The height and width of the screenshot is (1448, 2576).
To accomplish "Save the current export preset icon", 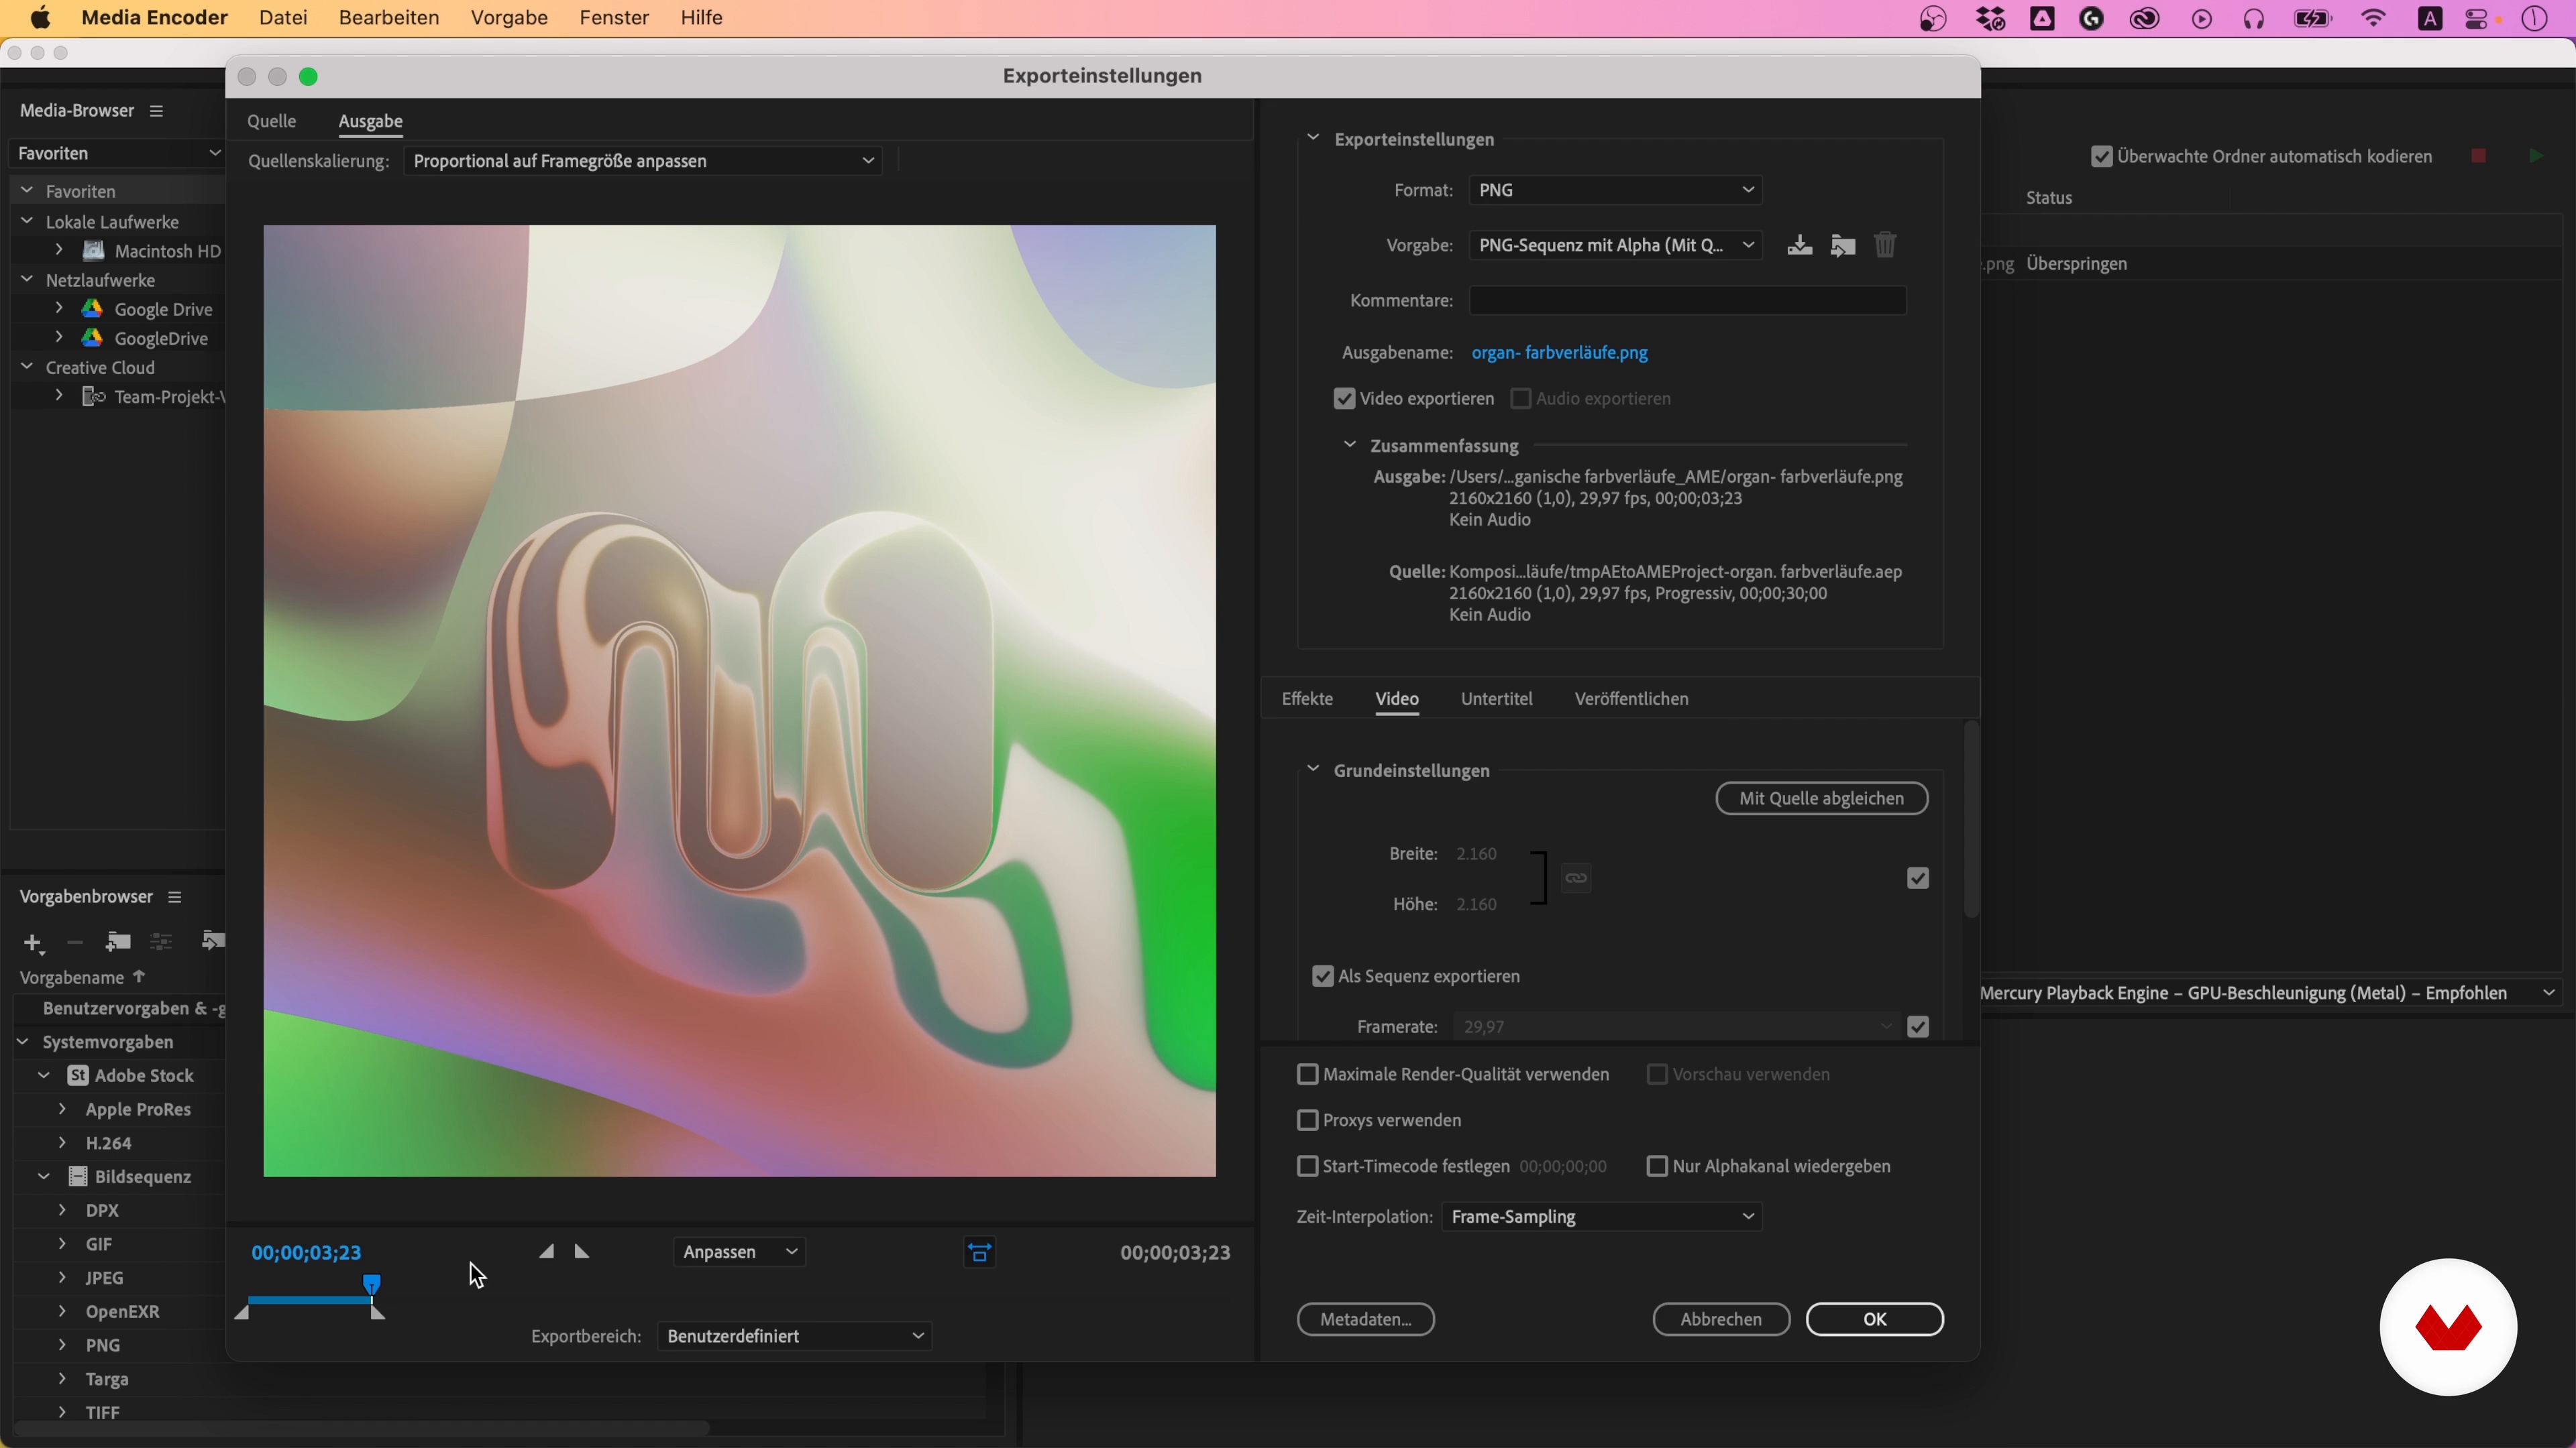I will (x=1799, y=245).
